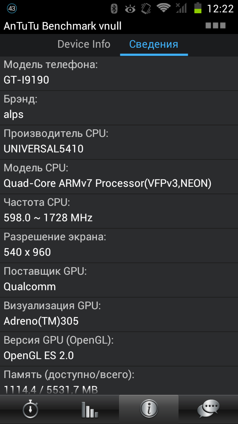Tap the three-square overflow menu icon

(216, 26)
